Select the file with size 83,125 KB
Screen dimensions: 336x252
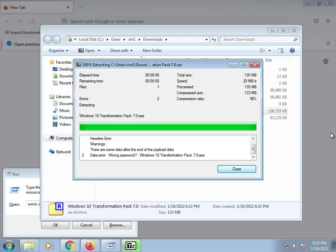pos(278,118)
